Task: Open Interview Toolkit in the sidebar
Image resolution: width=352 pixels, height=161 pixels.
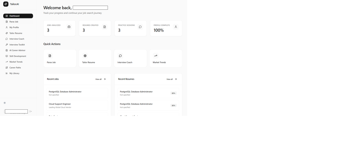Action: click(18, 45)
